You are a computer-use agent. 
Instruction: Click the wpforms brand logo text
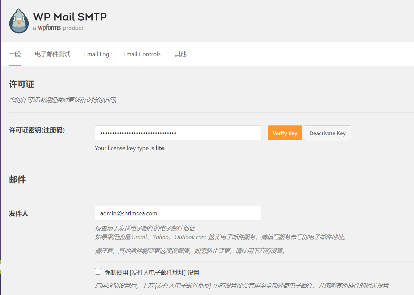(49, 28)
